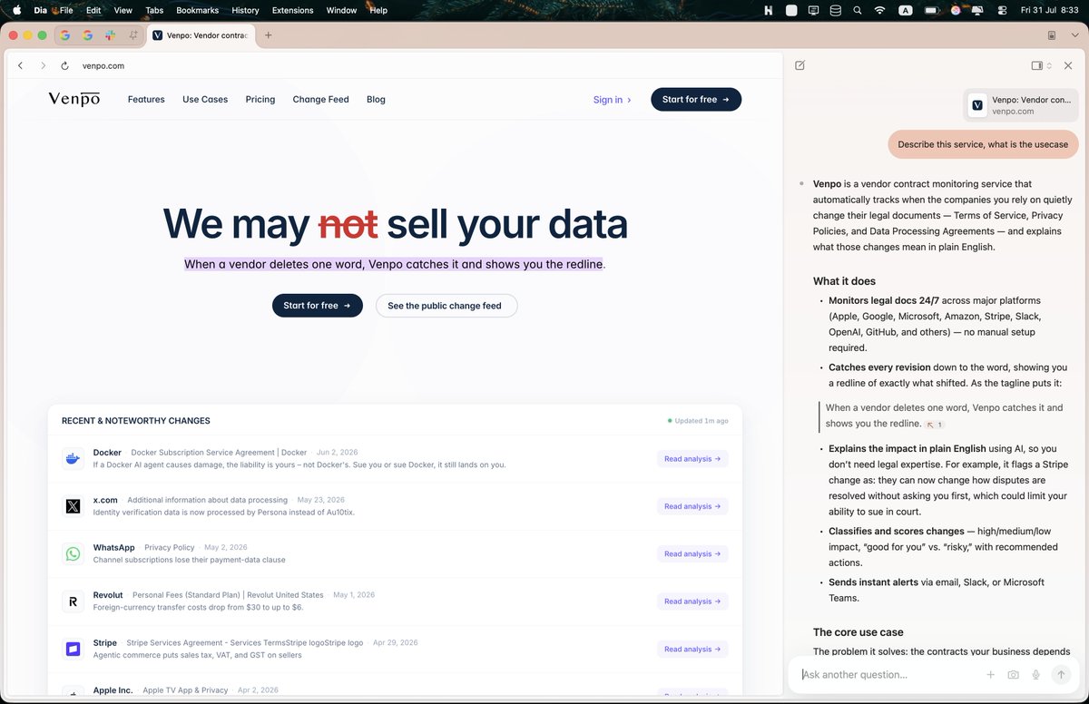Open the sidebar layout selector
Screen dimensions: 1089x704
pyautogui.click(x=1041, y=65)
